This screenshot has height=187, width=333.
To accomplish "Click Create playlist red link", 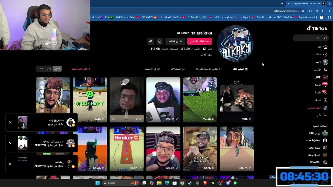I will coord(81,69).
